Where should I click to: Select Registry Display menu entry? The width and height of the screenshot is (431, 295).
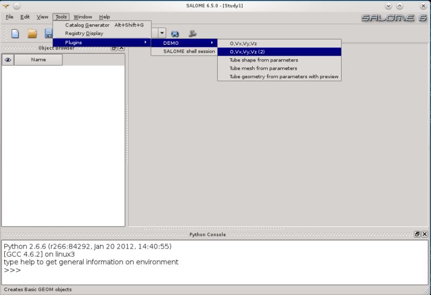click(x=102, y=33)
